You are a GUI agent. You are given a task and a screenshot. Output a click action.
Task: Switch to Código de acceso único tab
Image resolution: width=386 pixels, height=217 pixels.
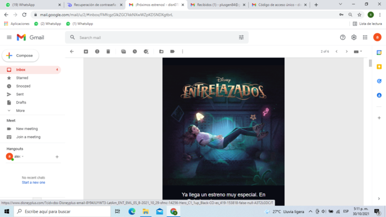279,5
